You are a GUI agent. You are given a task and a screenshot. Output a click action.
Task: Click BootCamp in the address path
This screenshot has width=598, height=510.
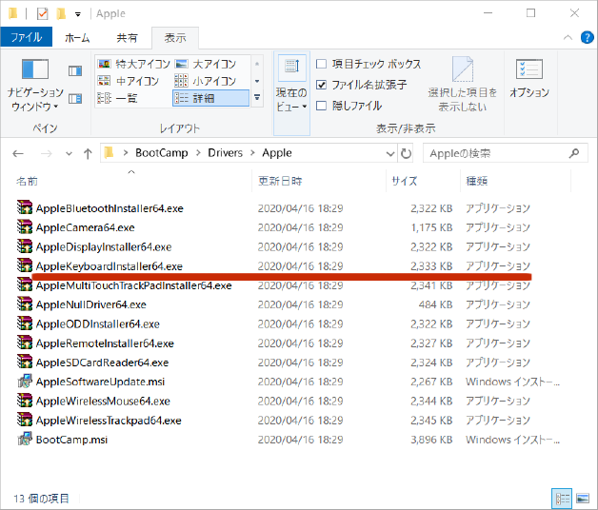click(x=162, y=153)
